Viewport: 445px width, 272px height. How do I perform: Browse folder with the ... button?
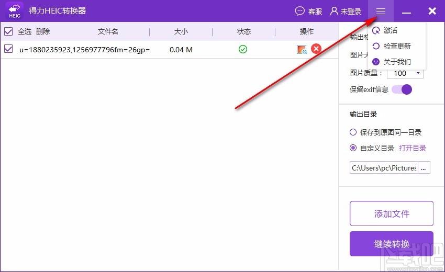424,167
